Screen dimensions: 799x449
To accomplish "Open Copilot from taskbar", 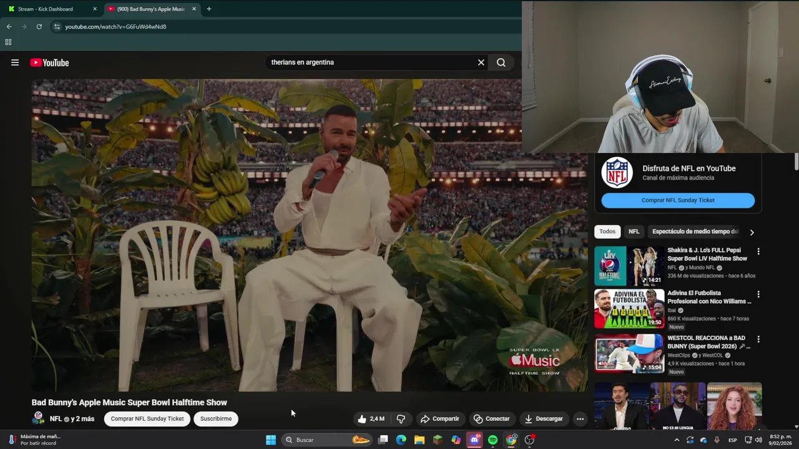I will coord(456,440).
